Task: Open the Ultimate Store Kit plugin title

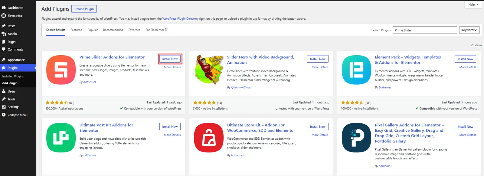Action: pos(261,128)
